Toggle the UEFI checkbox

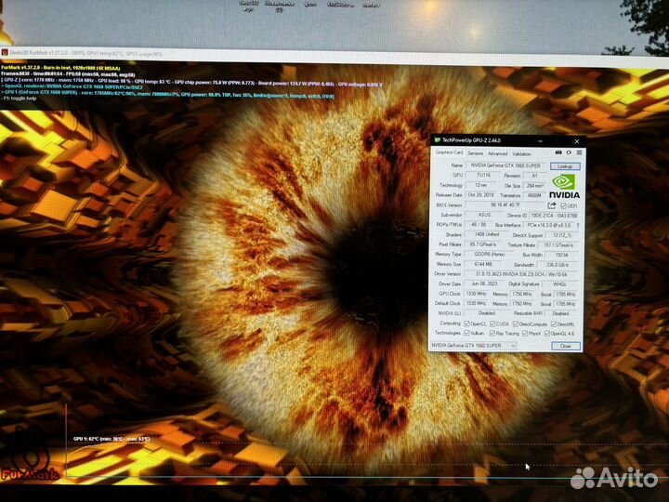pyautogui.click(x=563, y=205)
